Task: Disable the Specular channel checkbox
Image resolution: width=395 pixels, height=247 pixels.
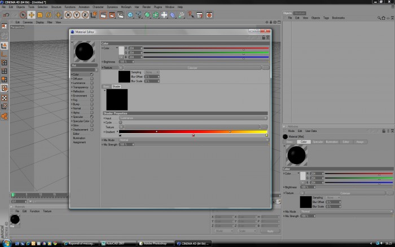Action: point(92,117)
